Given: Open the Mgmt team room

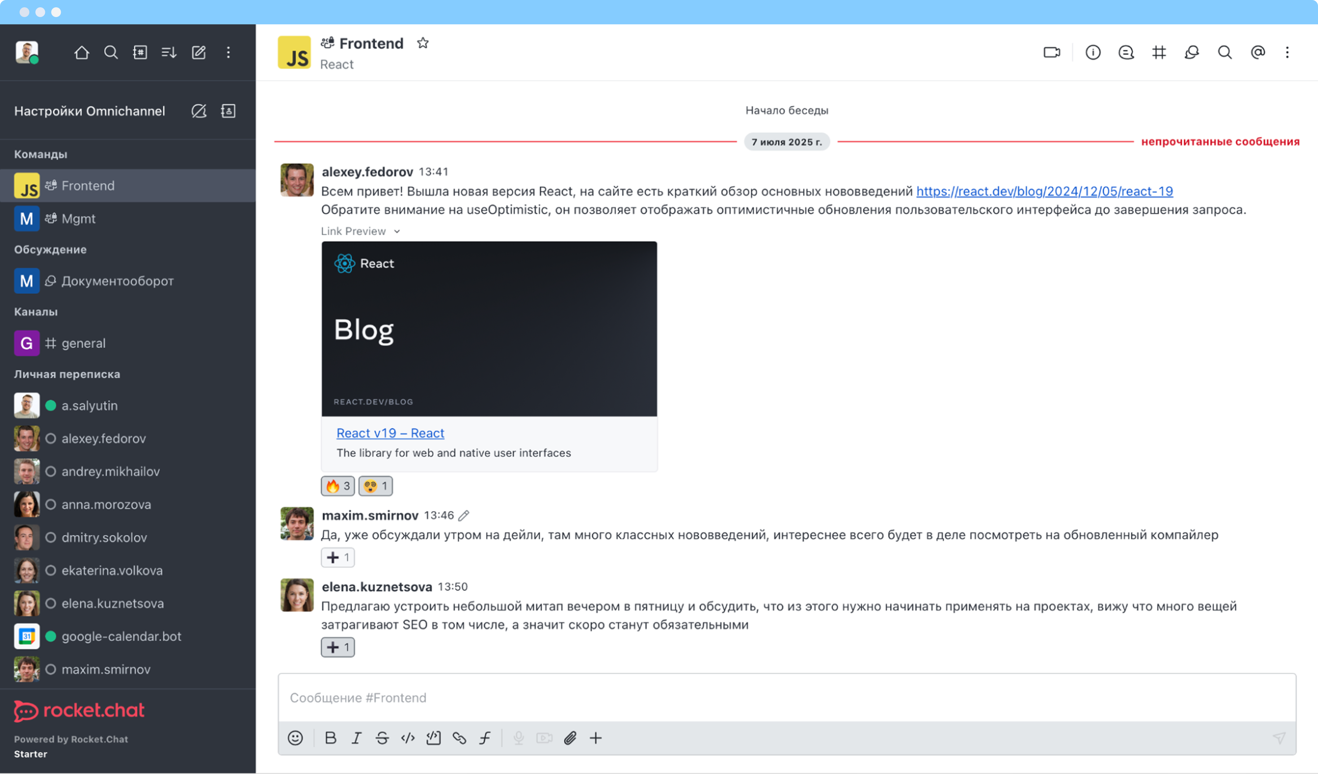Looking at the screenshot, I should (x=127, y=219).
